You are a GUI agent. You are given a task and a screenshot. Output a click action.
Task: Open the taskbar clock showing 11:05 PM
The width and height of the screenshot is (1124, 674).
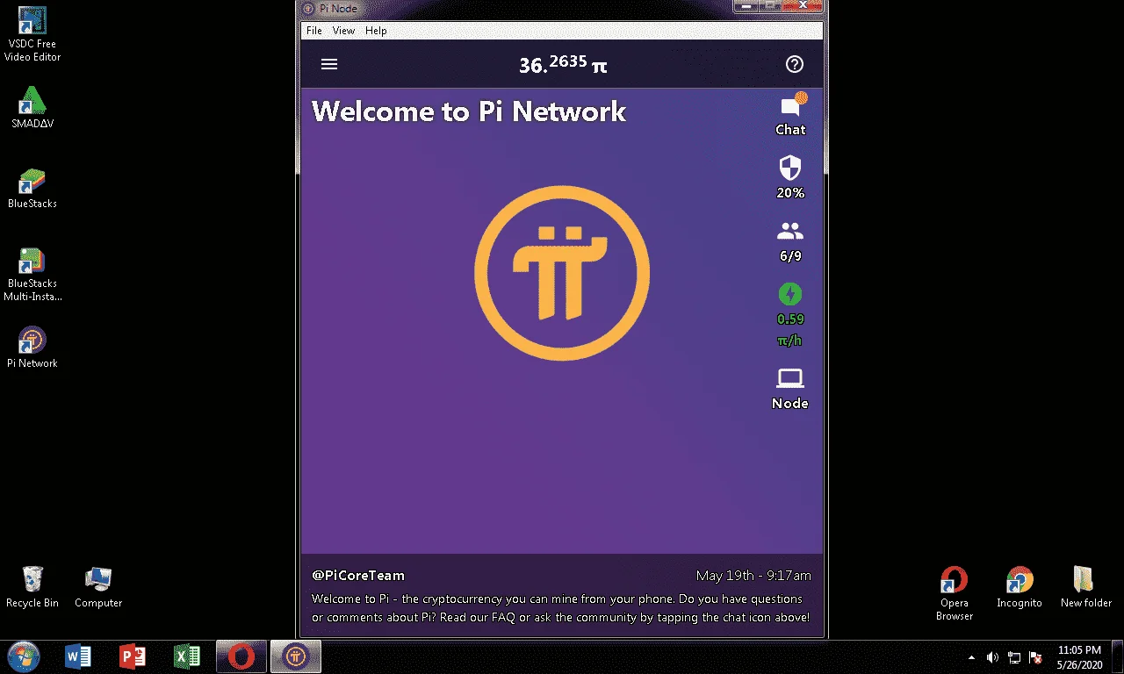tap(1079, 657)
